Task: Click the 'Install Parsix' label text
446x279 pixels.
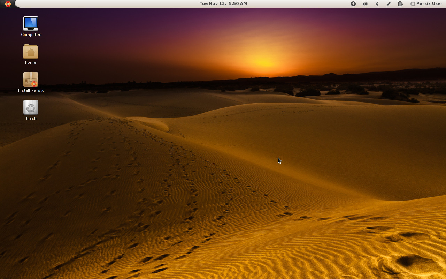Action: [x=31, y=90]
